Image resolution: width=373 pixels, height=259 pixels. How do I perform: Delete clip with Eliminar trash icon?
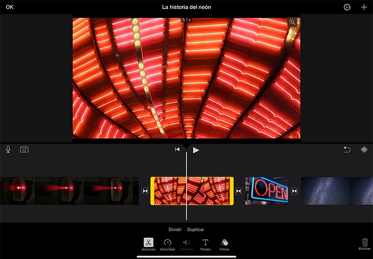click(365, 244)
